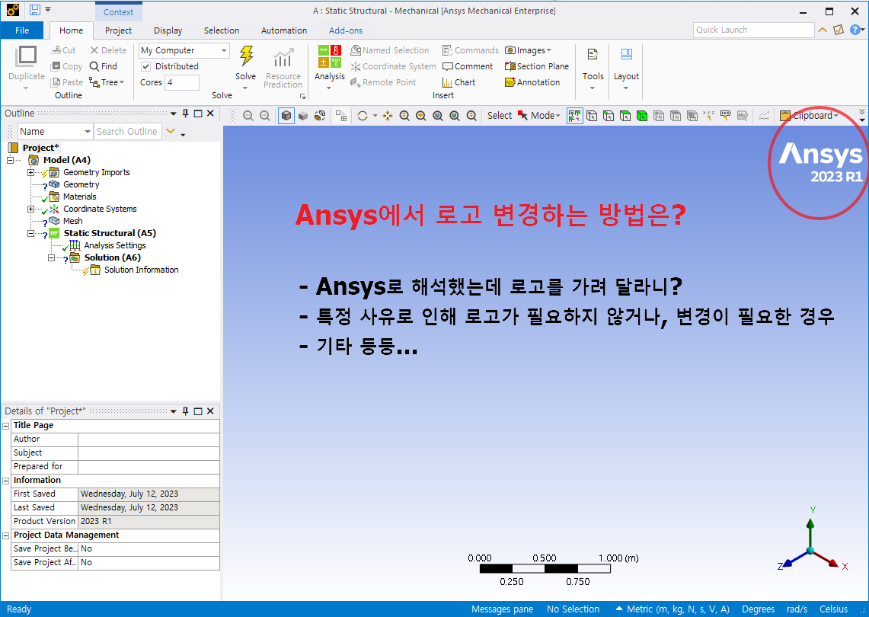Select the Edge selection filter icon
Viewport: 869px width, 617px height.
[609, 116]
